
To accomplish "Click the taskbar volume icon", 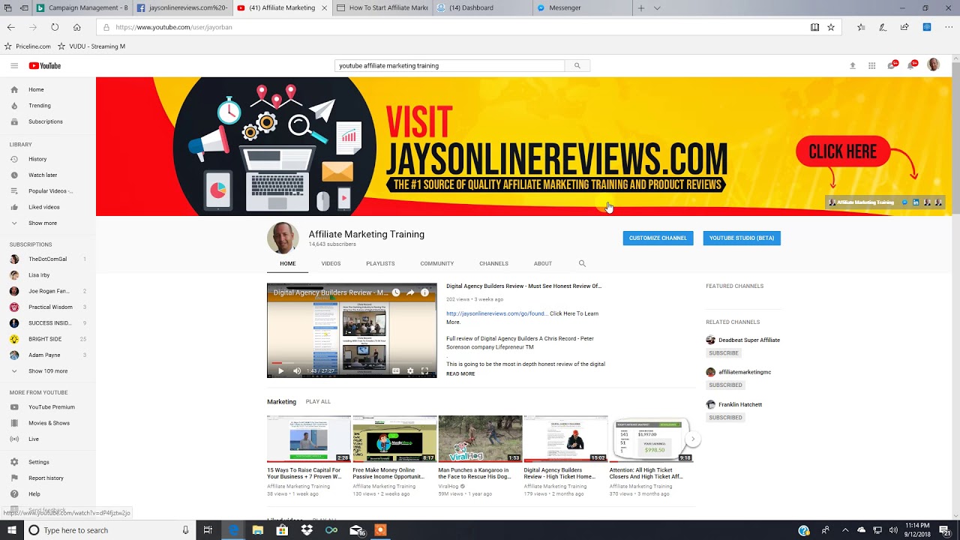I will (x=893, y=530).
